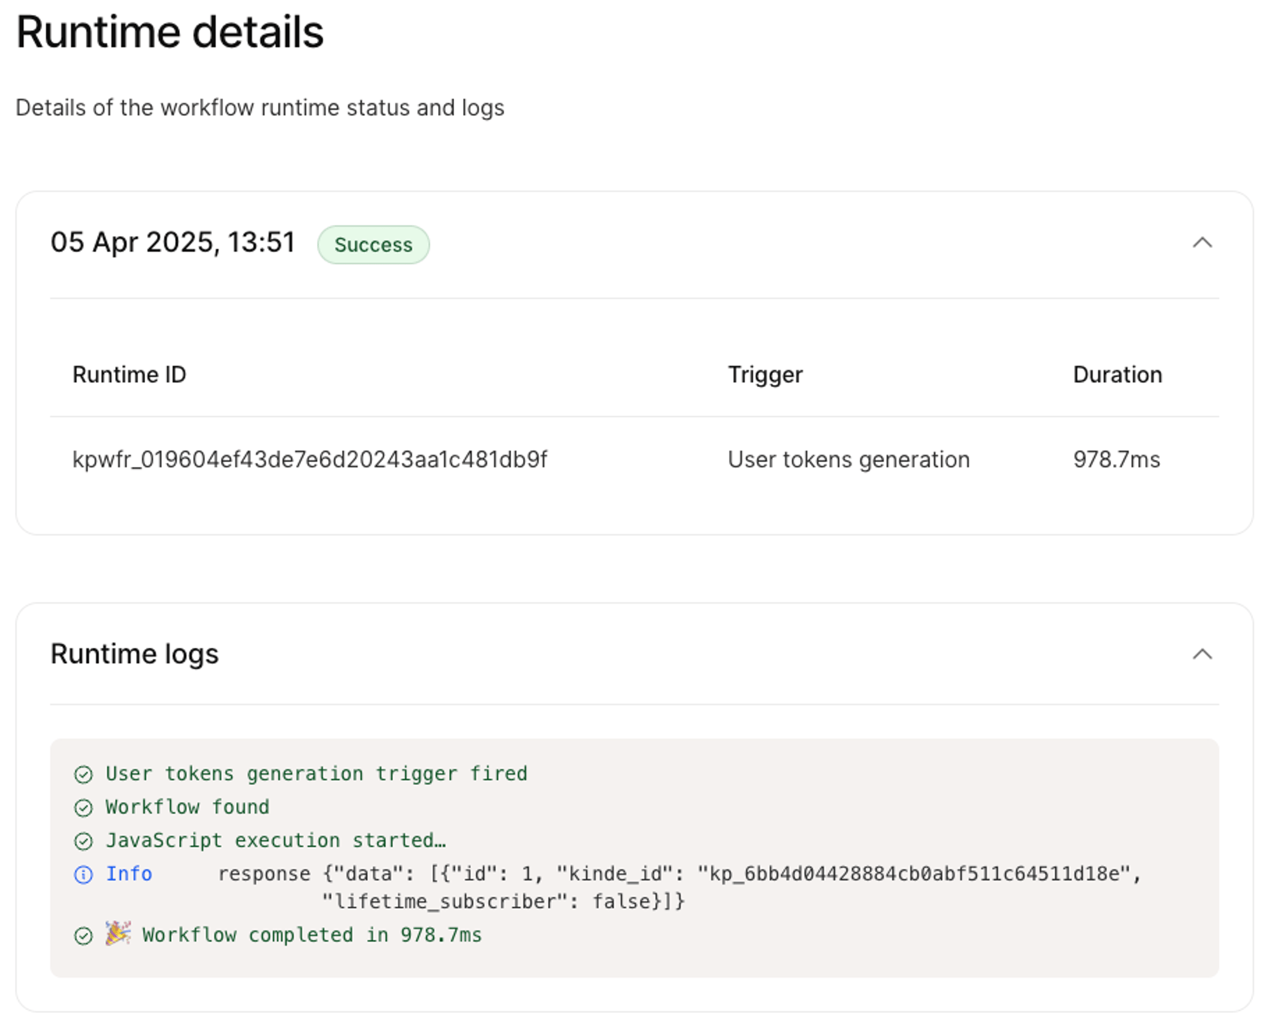This screenshot has width=1268, height=1032.
Task: Click the Duration column header
Action: (x=1117, y=375)
